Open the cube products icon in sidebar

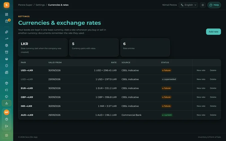[x=6, y=83]
